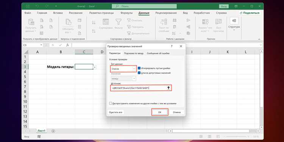Click the Refresh All (Обновить все) icon
The width and height of the screenshot is (284, 142).
point(69,22)
